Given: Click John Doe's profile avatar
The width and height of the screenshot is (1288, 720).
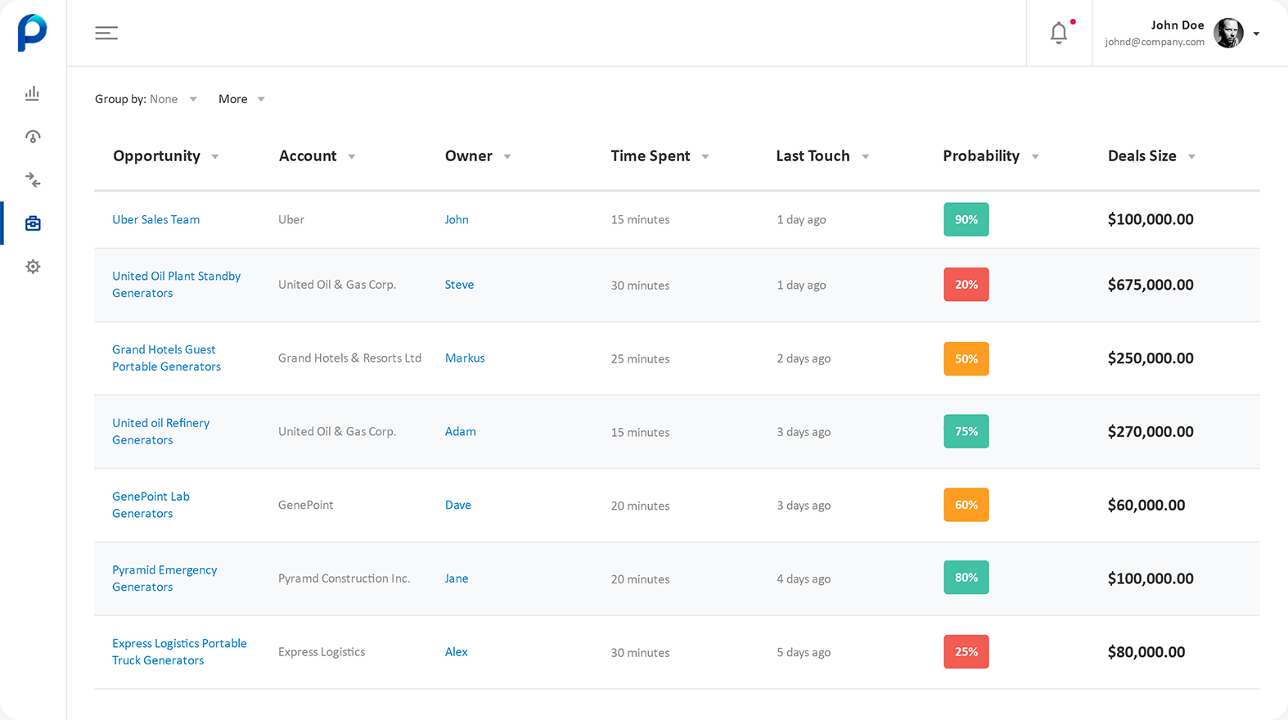Looking at the screenshot, I should coord(1228,33).
